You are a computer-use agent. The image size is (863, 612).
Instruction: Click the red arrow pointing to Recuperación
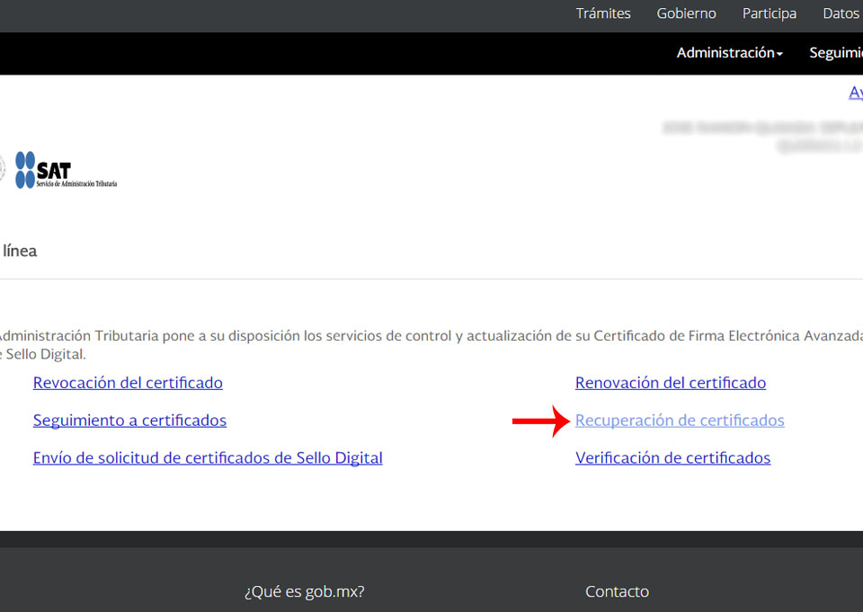coord(538,421)
